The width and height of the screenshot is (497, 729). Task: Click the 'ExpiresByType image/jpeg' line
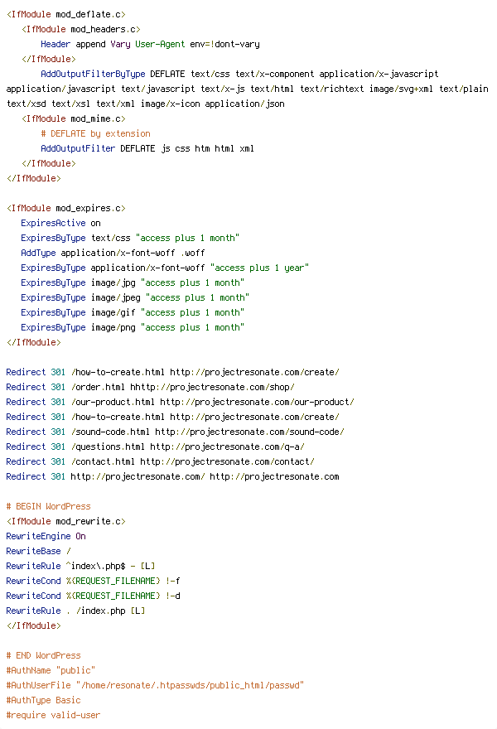tap(135, 297)
